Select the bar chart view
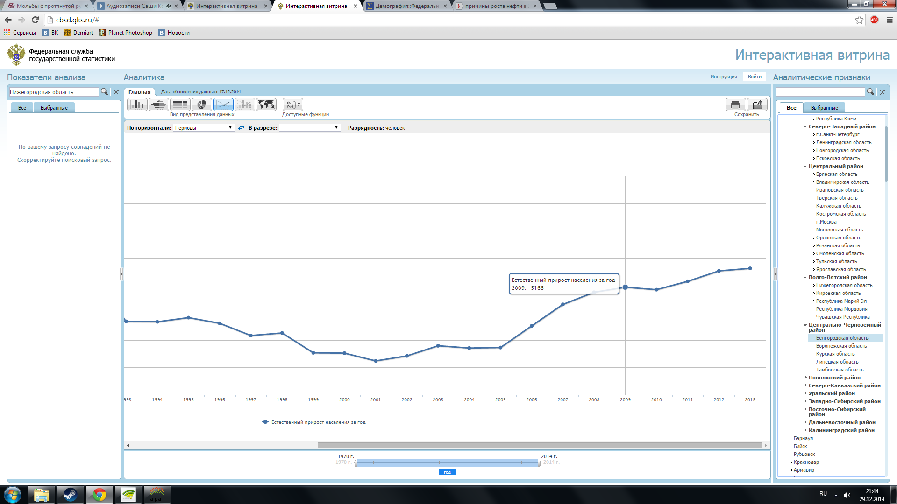Image resolution: width=897 pixels, height=504 pixels. [x=137, y=105]
